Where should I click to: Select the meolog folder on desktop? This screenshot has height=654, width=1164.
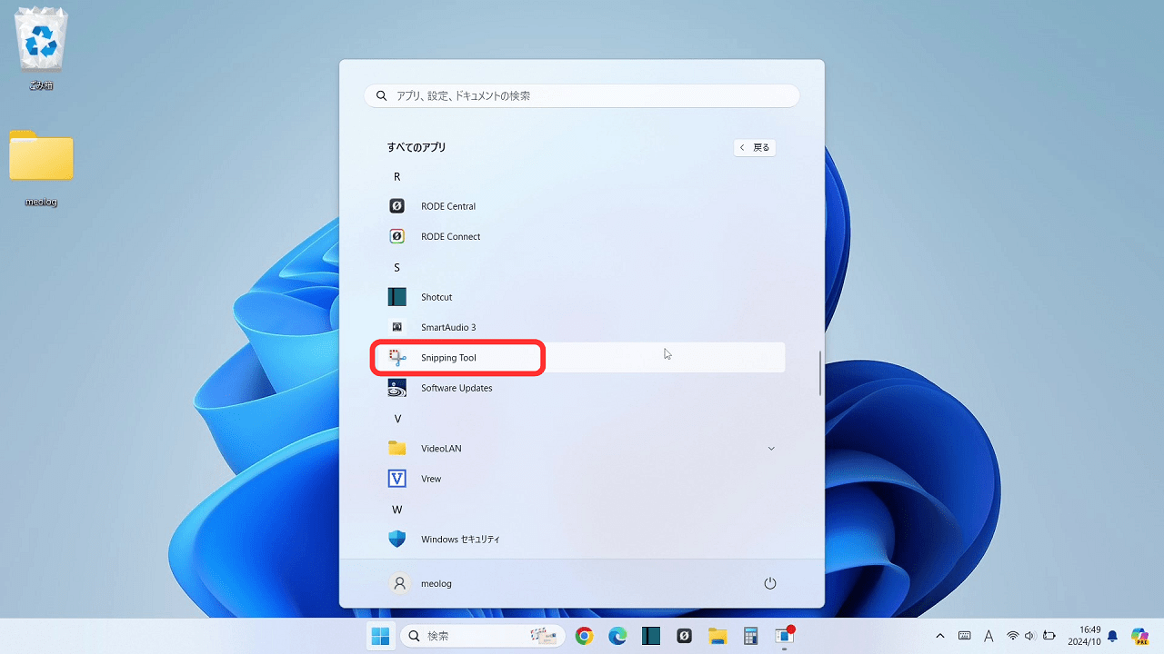pos(41,169)
